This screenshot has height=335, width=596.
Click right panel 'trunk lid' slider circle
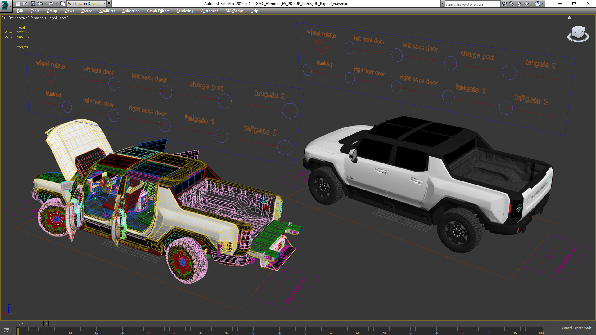tap(307, 70)
